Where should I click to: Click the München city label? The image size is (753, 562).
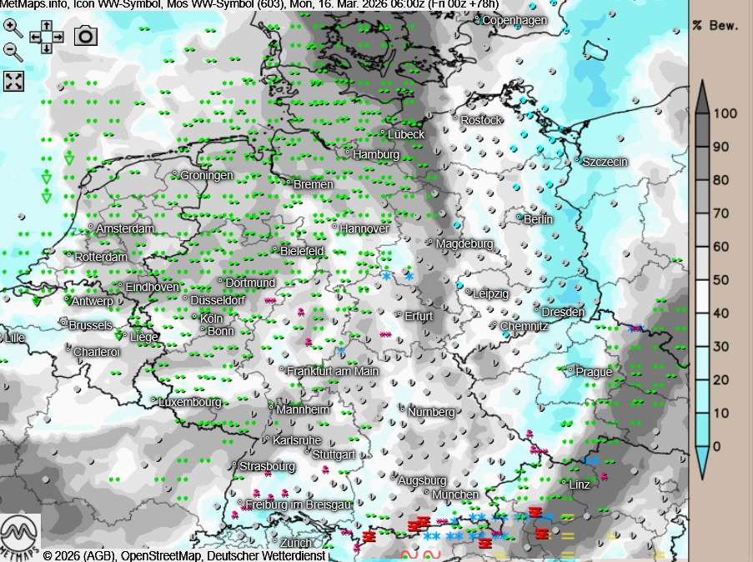[455, 494]
